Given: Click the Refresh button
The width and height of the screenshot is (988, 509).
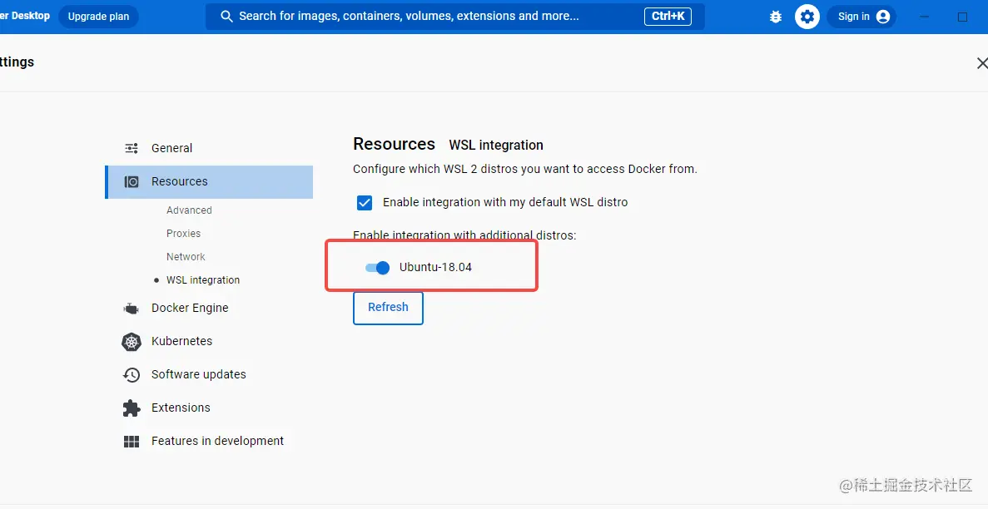Looking at the screenshot, I should pos(388,308).
